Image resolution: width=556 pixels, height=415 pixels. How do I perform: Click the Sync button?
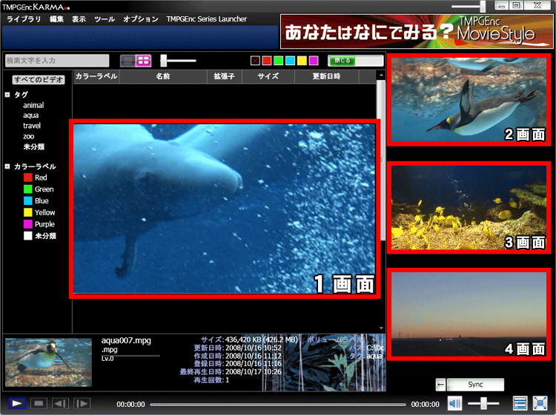[475, 385]
